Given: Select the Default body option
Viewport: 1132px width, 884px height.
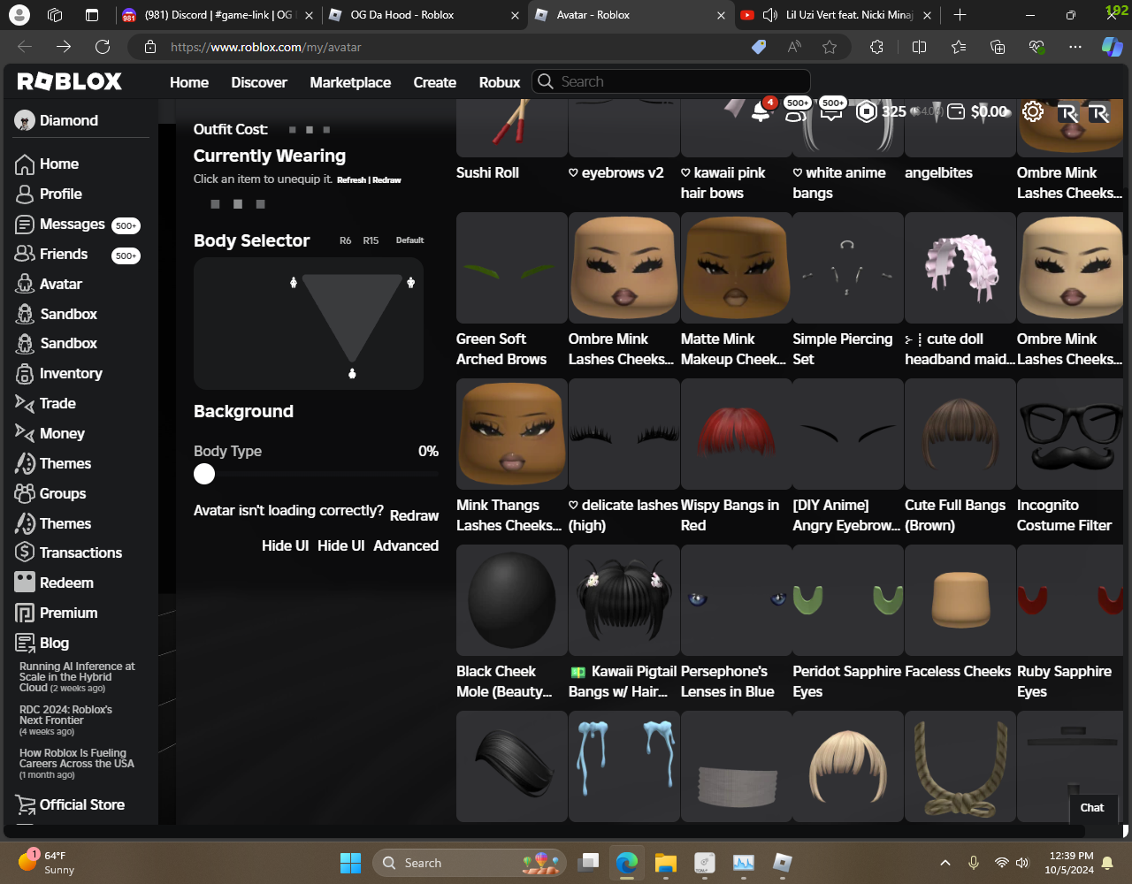Looking at the screenshot, I should 409,240.
